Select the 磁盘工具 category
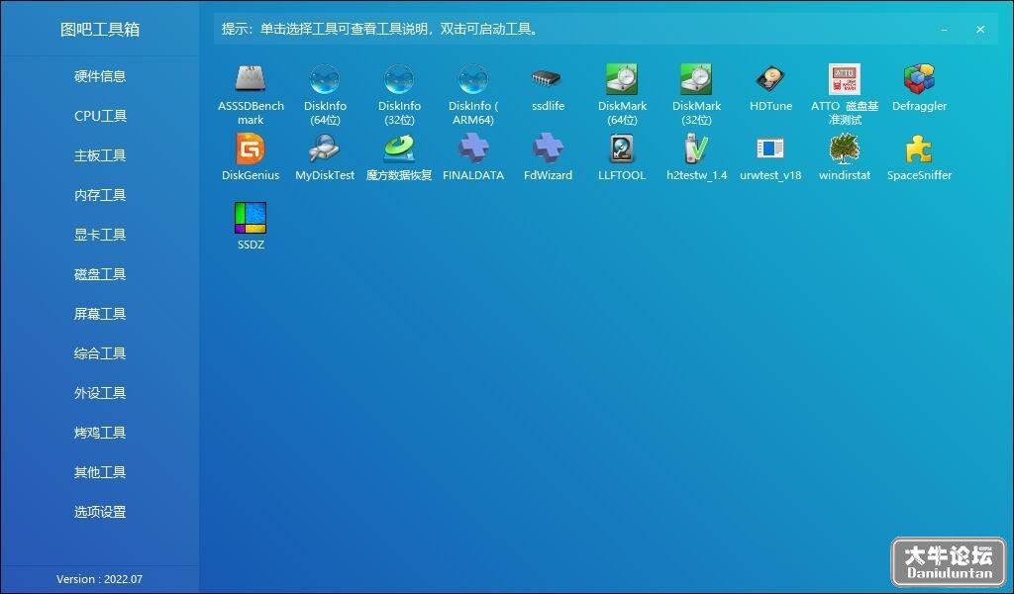Viewport: 1014px width, 594px height. (100, 274)
